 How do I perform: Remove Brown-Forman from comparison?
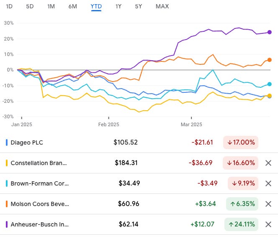(x=268, y=183)
